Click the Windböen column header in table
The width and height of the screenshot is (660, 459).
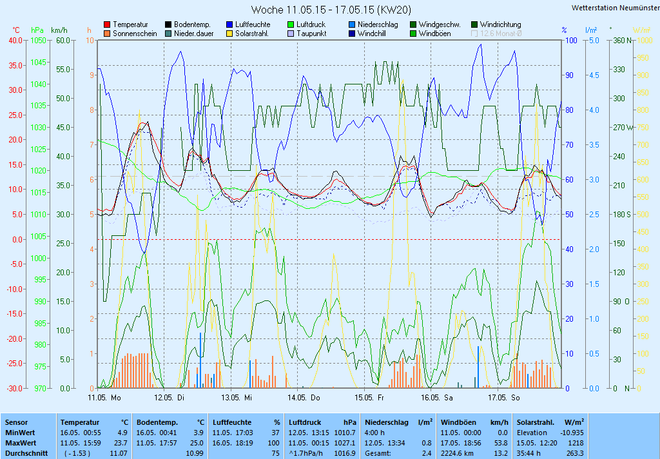point(458,422)
